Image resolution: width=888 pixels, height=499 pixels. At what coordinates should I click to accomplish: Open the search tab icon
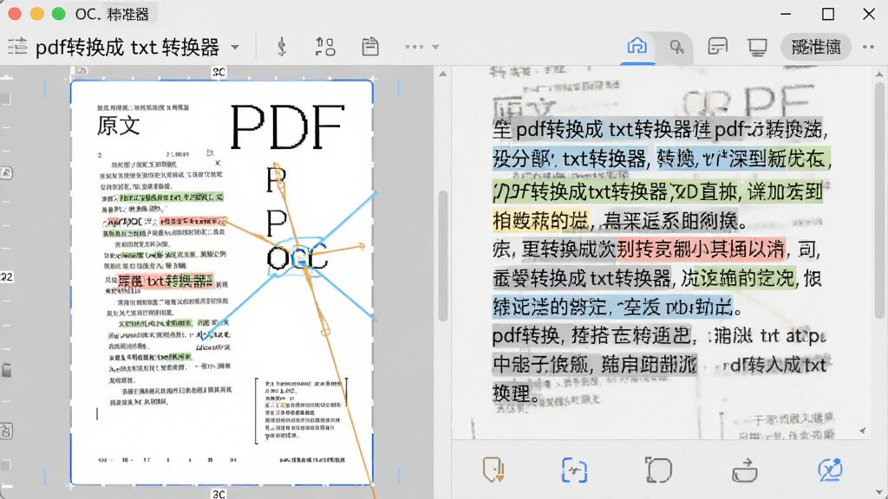[676, 47]
